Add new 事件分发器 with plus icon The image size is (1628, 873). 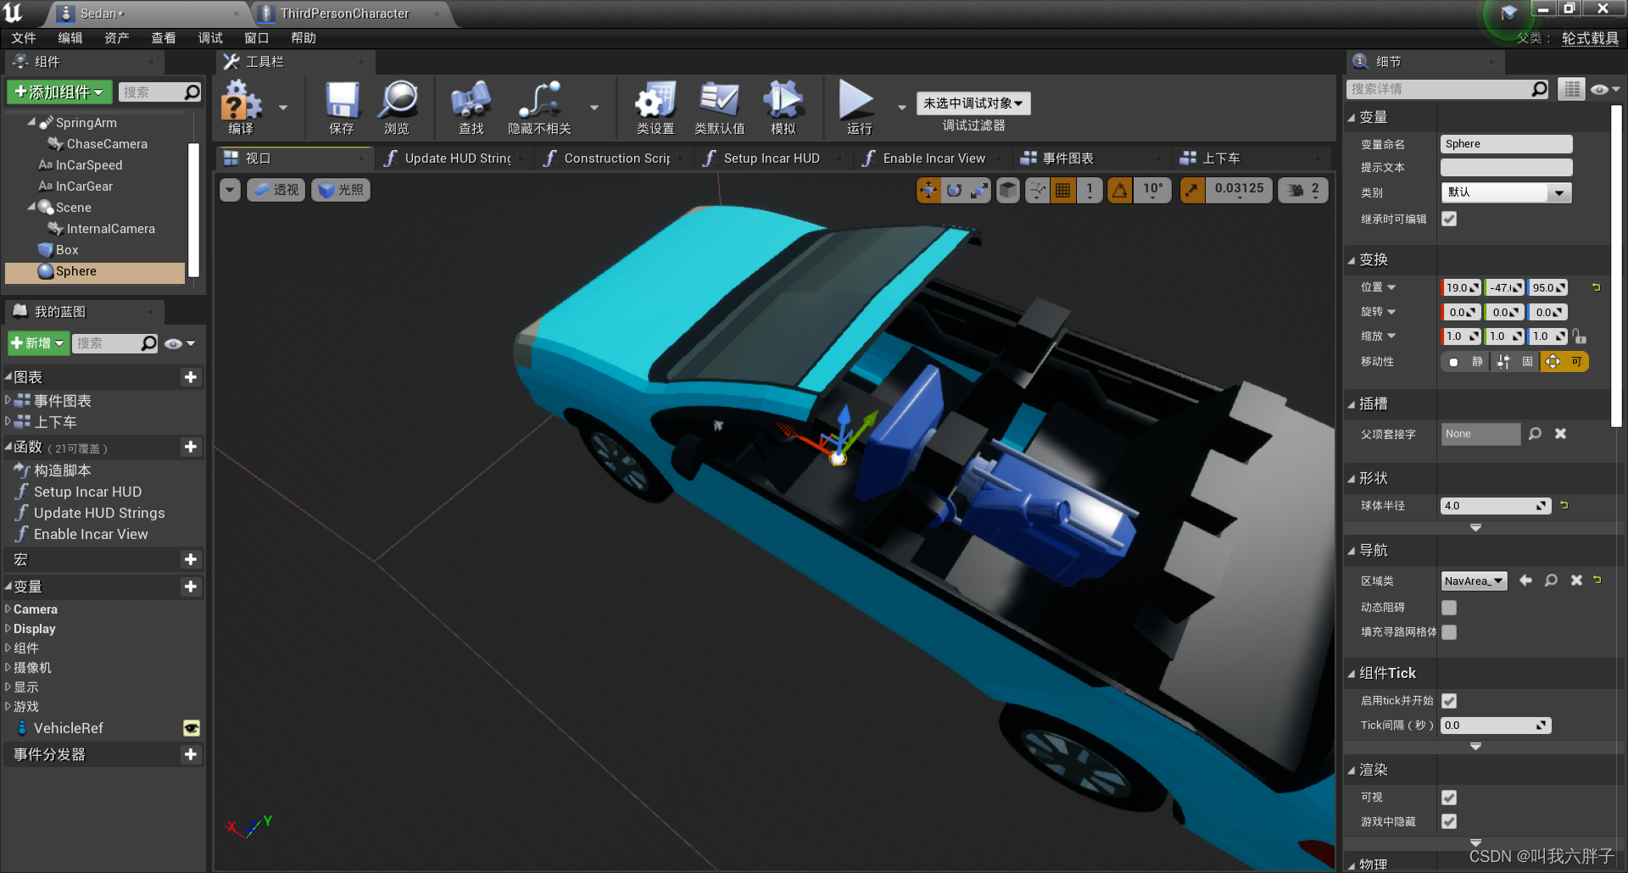point(191,754)
